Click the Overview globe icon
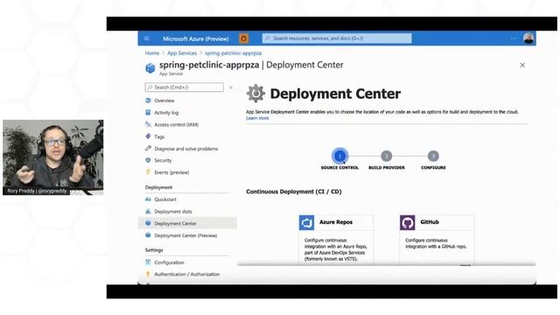560x315 pixels. (148, 101)
